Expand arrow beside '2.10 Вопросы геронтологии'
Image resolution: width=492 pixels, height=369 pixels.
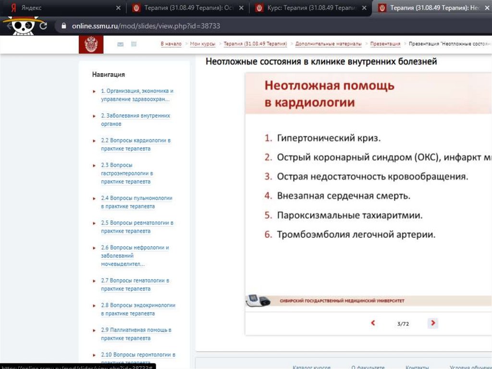[94, 355]
